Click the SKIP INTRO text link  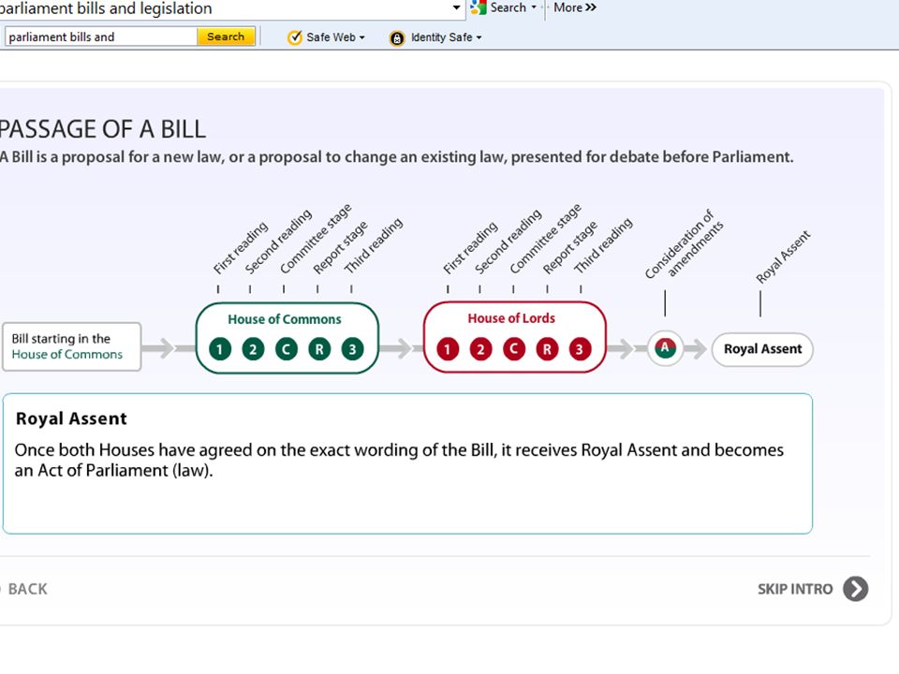click(x=795, y=589)
